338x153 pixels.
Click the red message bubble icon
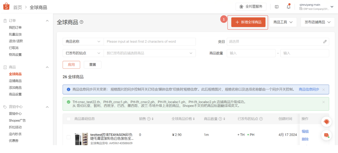326,135
